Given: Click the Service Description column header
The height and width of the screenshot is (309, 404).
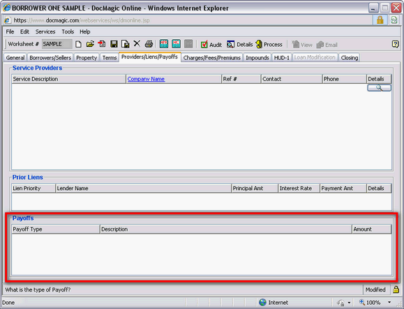Looking at the screenshot, I should coord(69,79).
